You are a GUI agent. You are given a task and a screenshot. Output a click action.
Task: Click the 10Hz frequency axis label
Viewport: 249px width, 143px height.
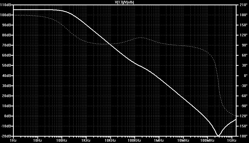pyautogui.click(x=38, y=140)
